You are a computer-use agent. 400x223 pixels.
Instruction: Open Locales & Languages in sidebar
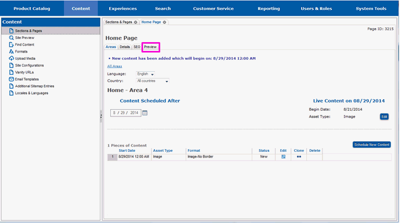32,93
